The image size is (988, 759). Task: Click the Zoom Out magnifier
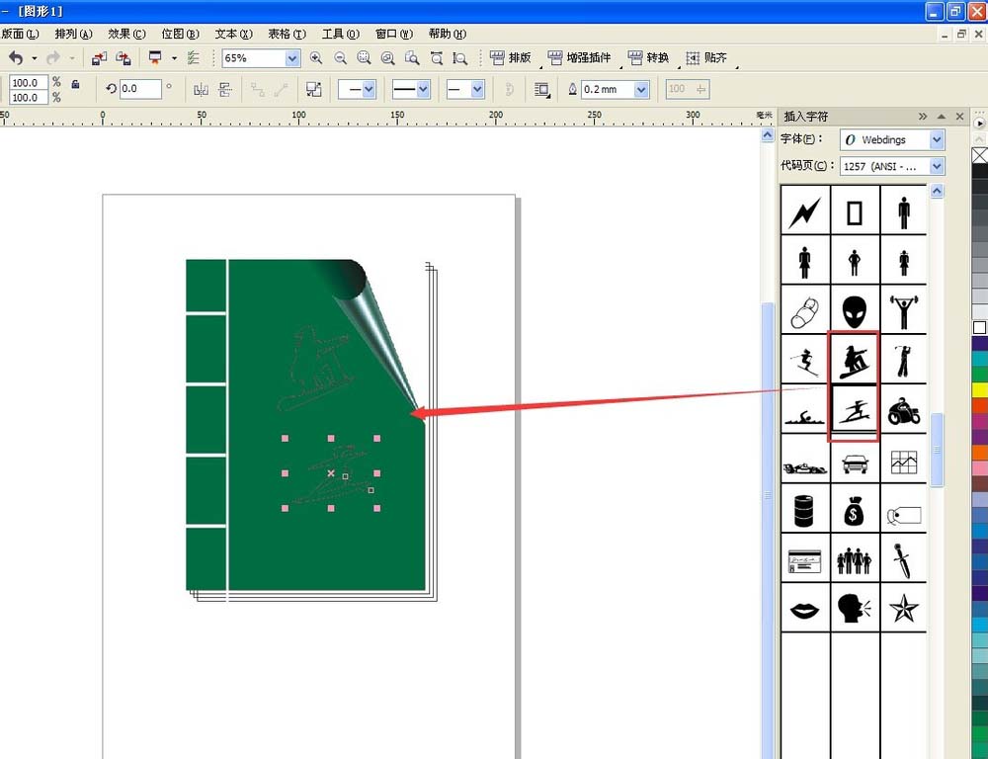coord(340,58)
